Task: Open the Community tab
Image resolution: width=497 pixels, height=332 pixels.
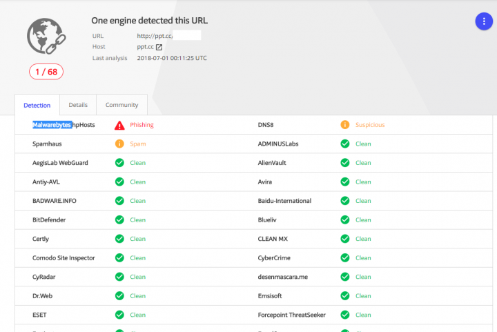Action: 121,105
